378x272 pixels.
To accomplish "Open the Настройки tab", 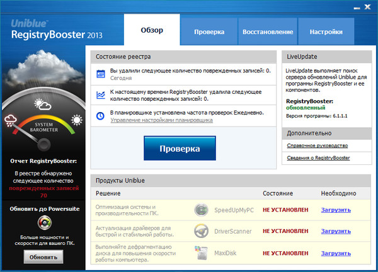I will pos(325,31).
